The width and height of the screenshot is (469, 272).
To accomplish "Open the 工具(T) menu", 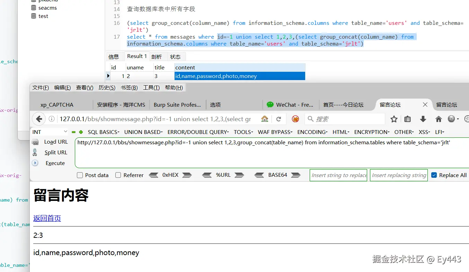I will click(151, 88).
